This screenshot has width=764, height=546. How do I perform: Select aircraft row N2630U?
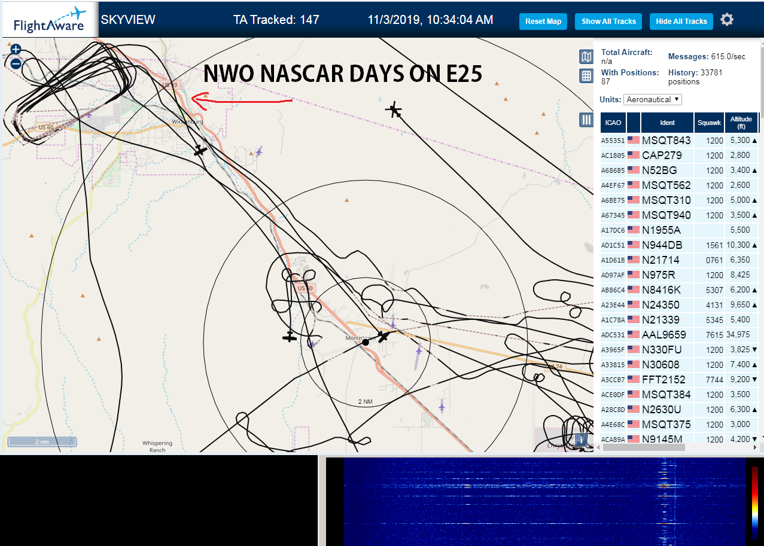pos(680,410)
